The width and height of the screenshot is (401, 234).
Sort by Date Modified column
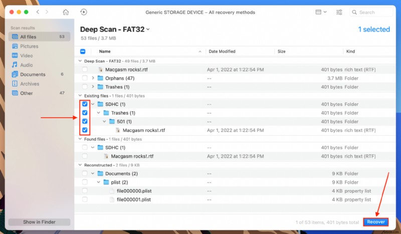click(222, 52)
